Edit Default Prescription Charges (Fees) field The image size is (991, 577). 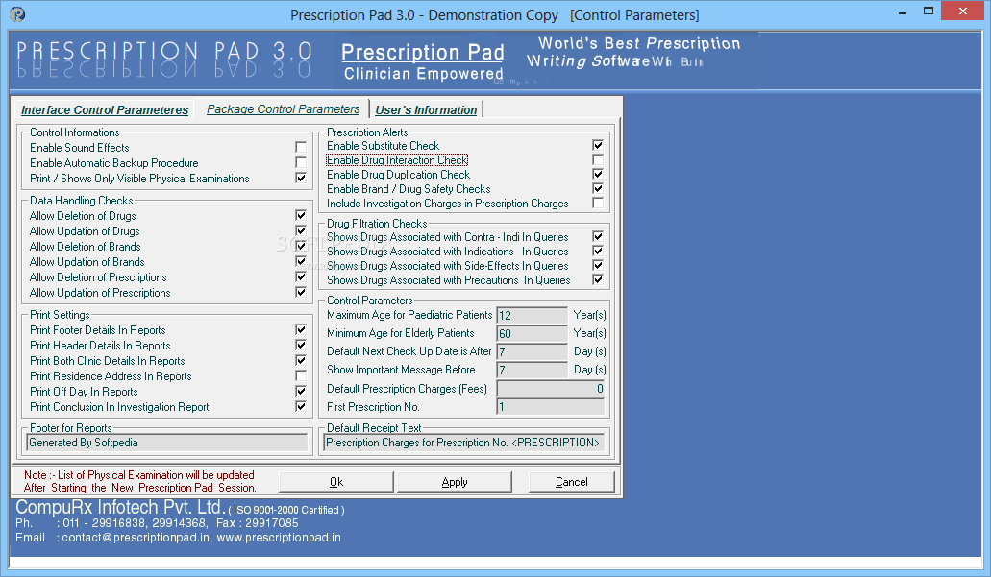tap(551, 389)
